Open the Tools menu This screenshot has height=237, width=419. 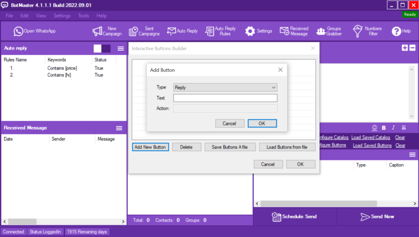(x=83, y=16)
